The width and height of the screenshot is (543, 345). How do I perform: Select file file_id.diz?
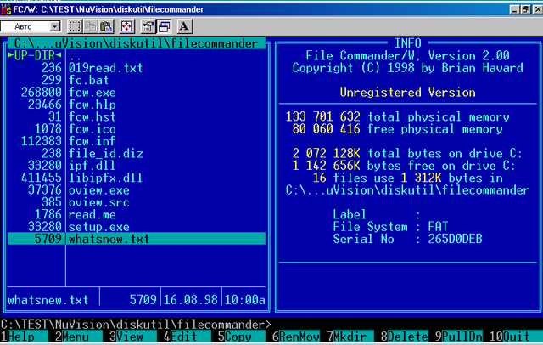tap(105, 154)
